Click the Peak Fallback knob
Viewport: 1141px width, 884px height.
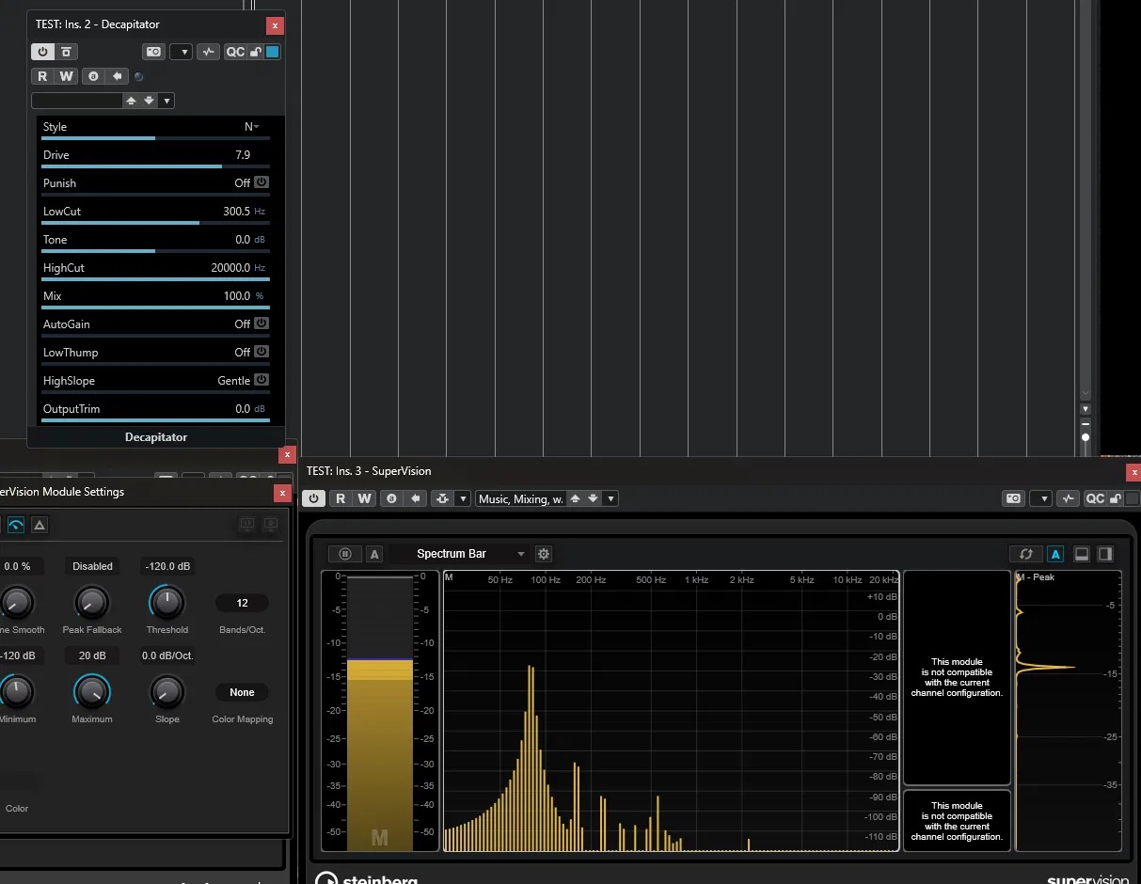click(x=92, y=602)
